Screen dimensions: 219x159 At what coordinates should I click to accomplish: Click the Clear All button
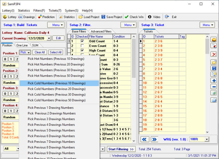[40, 52]
